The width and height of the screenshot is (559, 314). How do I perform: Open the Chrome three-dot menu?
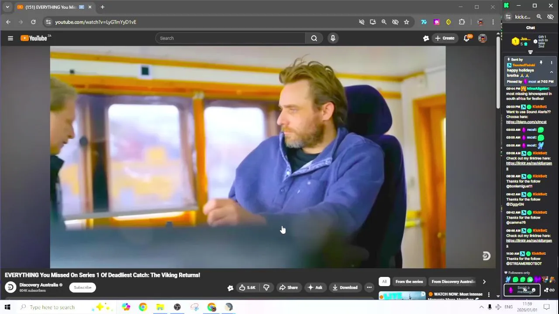pyautogui.click(x=493, y=22)
